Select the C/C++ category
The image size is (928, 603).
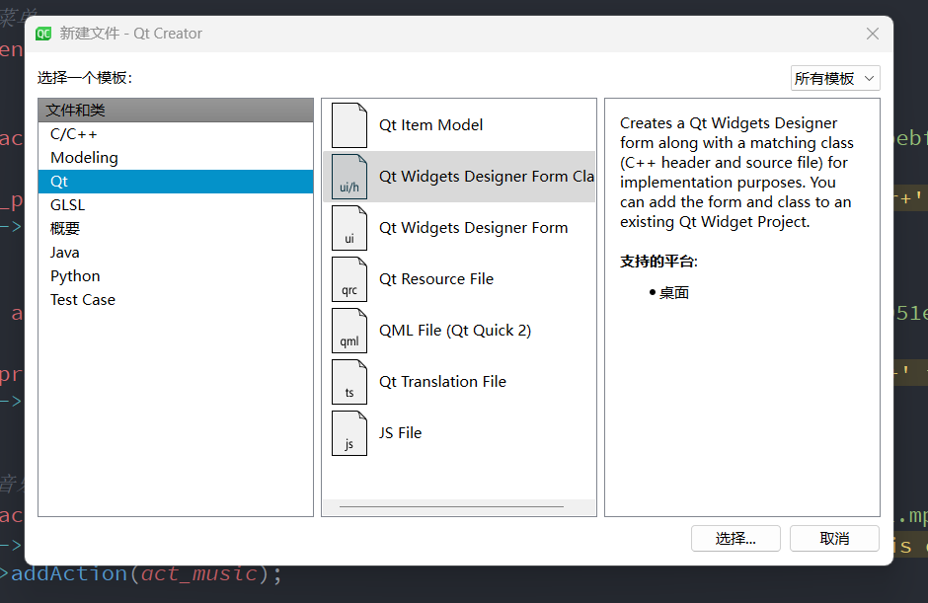175,134
